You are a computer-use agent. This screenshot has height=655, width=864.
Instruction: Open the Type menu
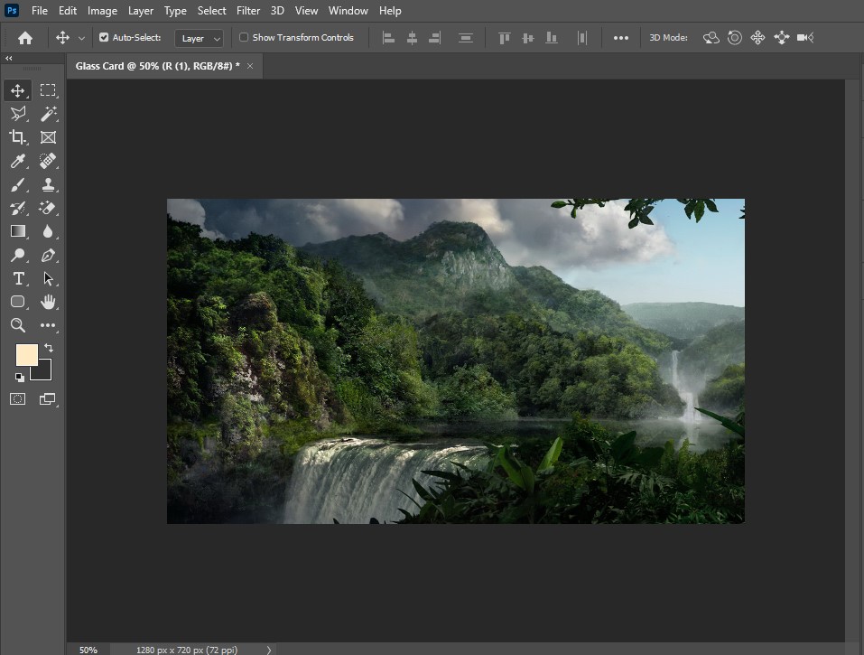(175, 11)
